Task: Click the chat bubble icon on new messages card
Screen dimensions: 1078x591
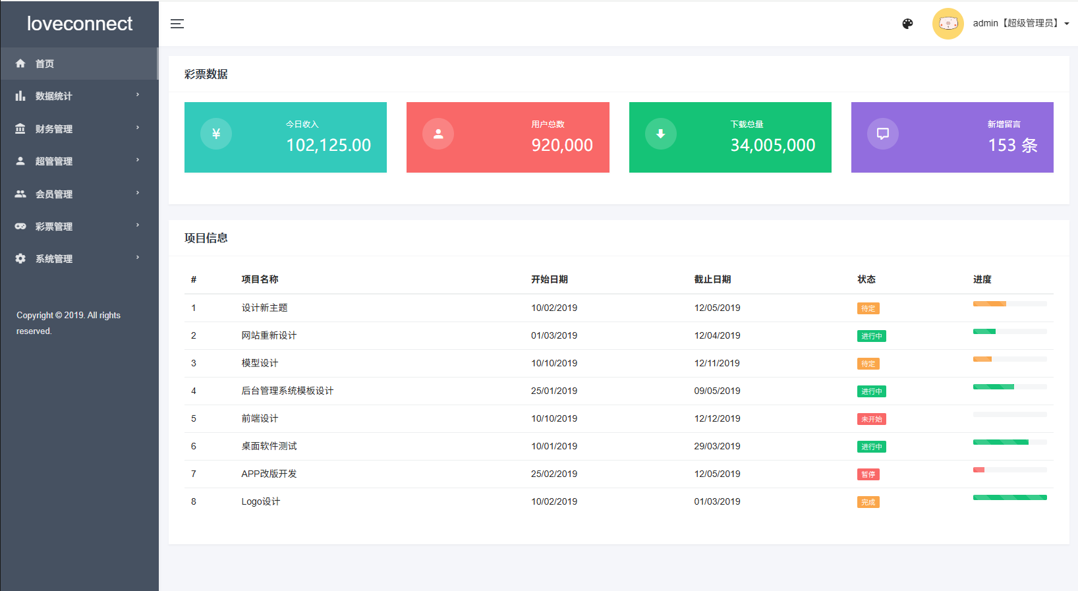Action: pos(883,134)
